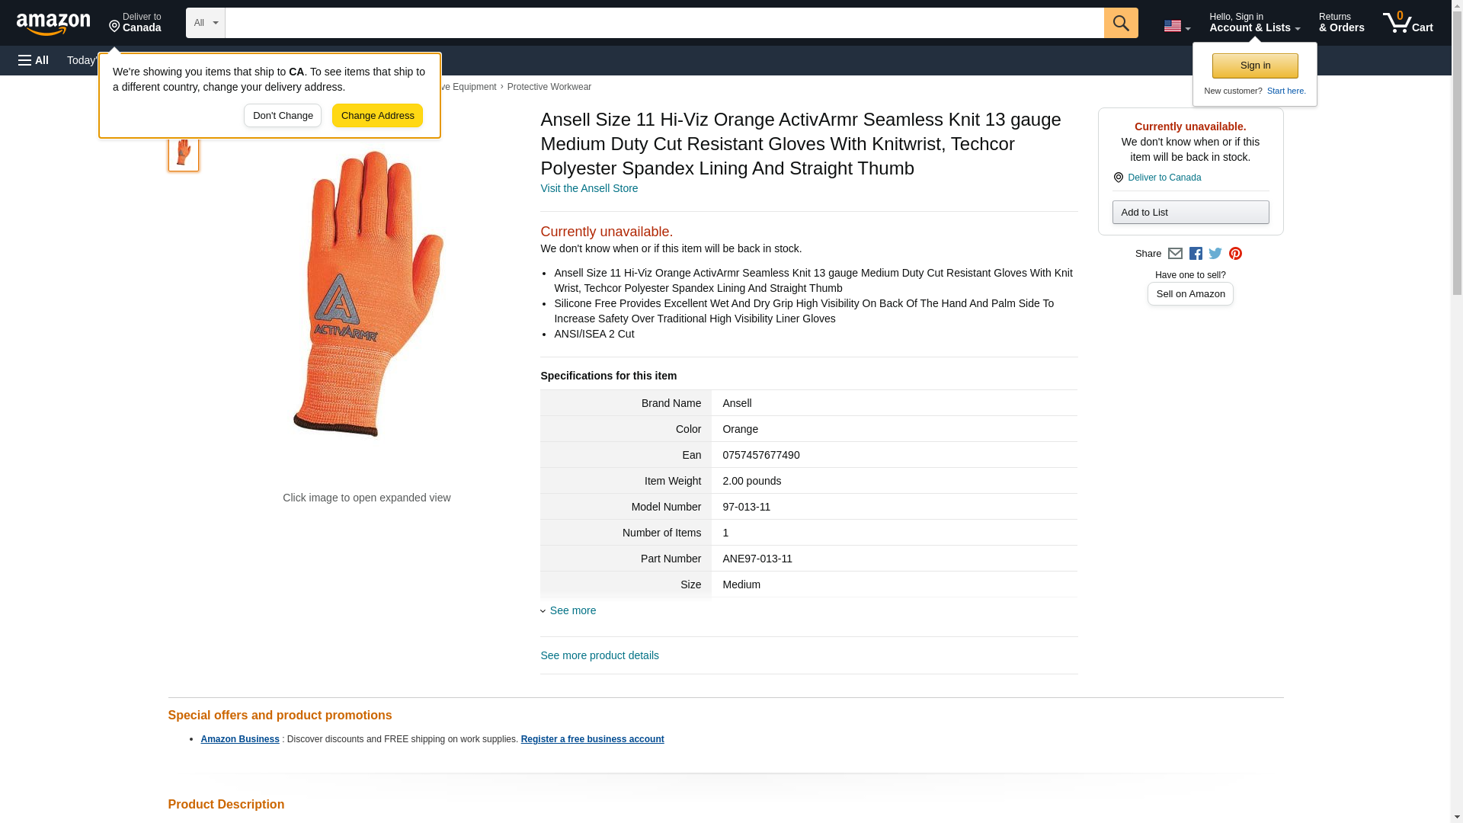The width and height of the screenshot is (1463, 823).
Task: Click the Don't Change button
Action: click(x=283, y=116)
